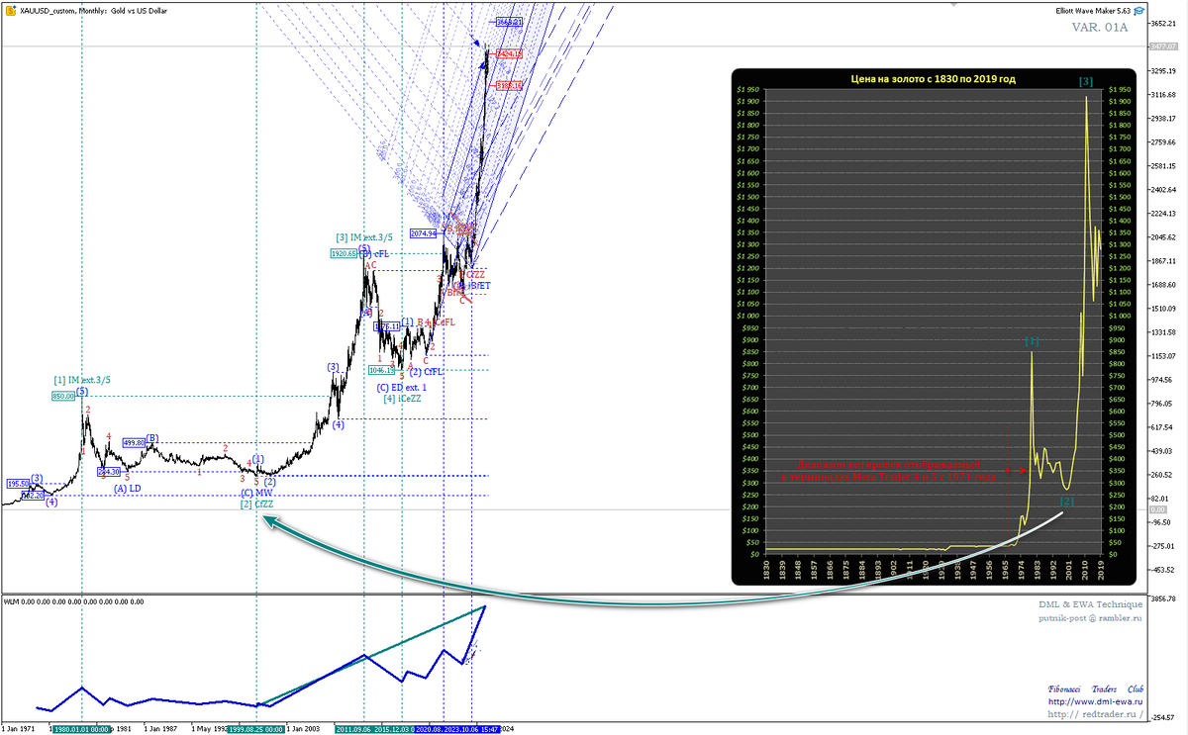Click the inset chart '1830' year label
This screenshot has width=1188, height=735.
(766, 571)
